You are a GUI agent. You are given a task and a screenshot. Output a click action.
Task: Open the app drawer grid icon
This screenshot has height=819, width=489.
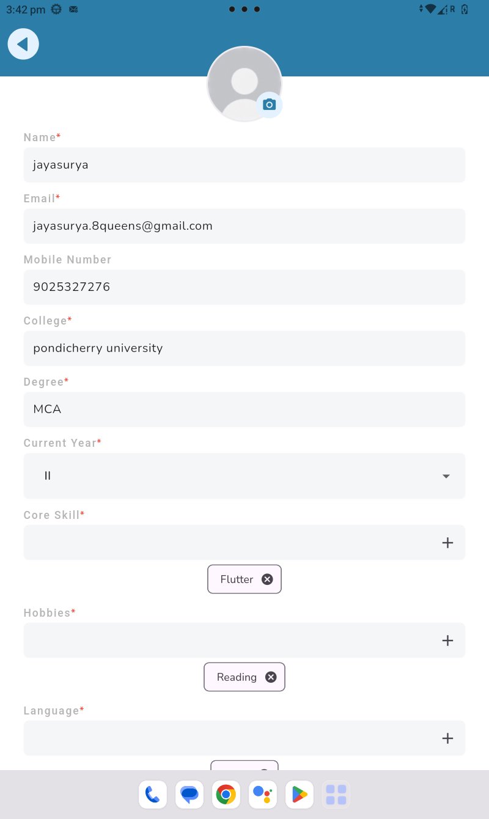pos(336,795)
